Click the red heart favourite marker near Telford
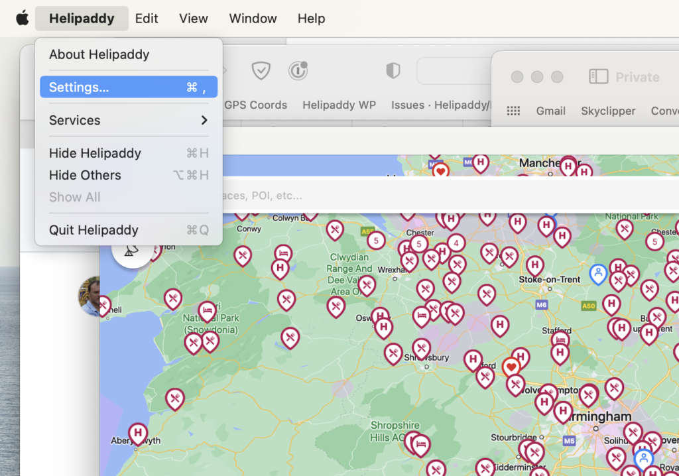The image size is (679, 476). tap(511, 367)
